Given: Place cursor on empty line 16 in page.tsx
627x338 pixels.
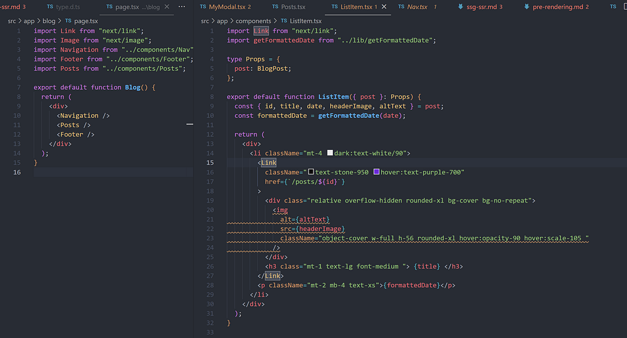Looking at the screenshot, I should pyautogui.click(x=94, y=172).
